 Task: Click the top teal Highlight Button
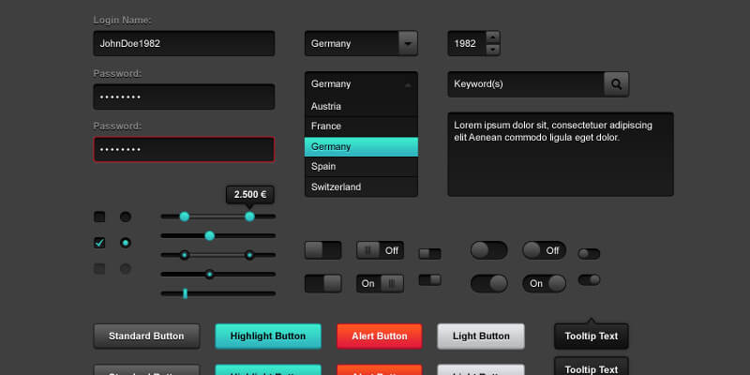pos(268,337)
